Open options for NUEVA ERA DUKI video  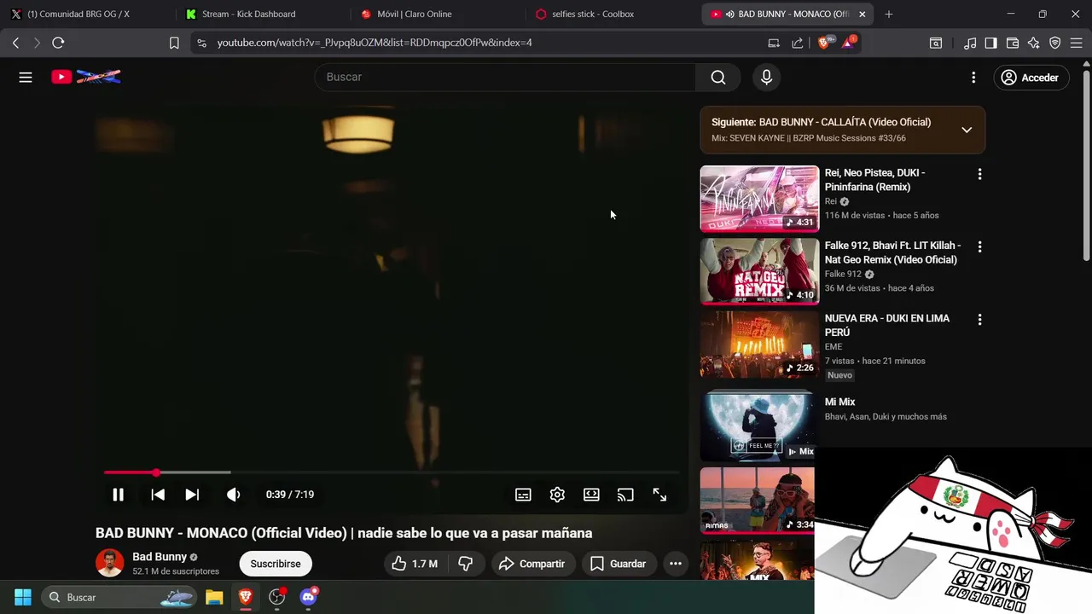point(979,320)
